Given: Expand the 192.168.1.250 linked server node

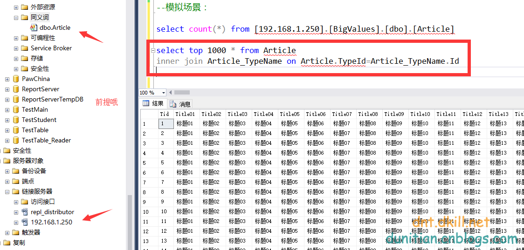Looking at the screenshot, I should pyautogui.click(x=16, y=222).
